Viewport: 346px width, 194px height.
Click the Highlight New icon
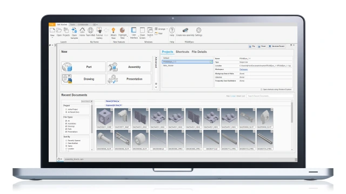pos(122,30)
